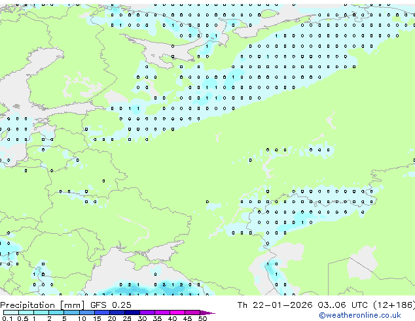Click the 15–20 mm blue legend swatch

click(102, 312)
